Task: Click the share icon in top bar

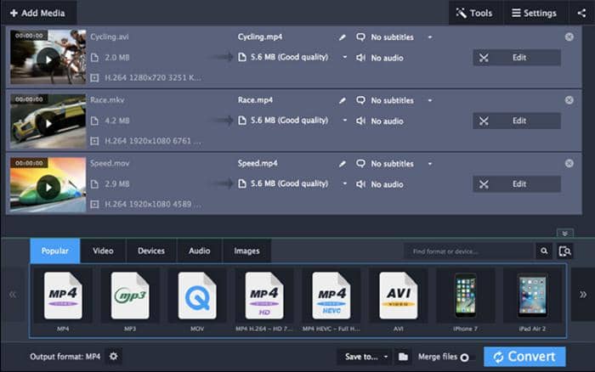Action: point(581,13)
